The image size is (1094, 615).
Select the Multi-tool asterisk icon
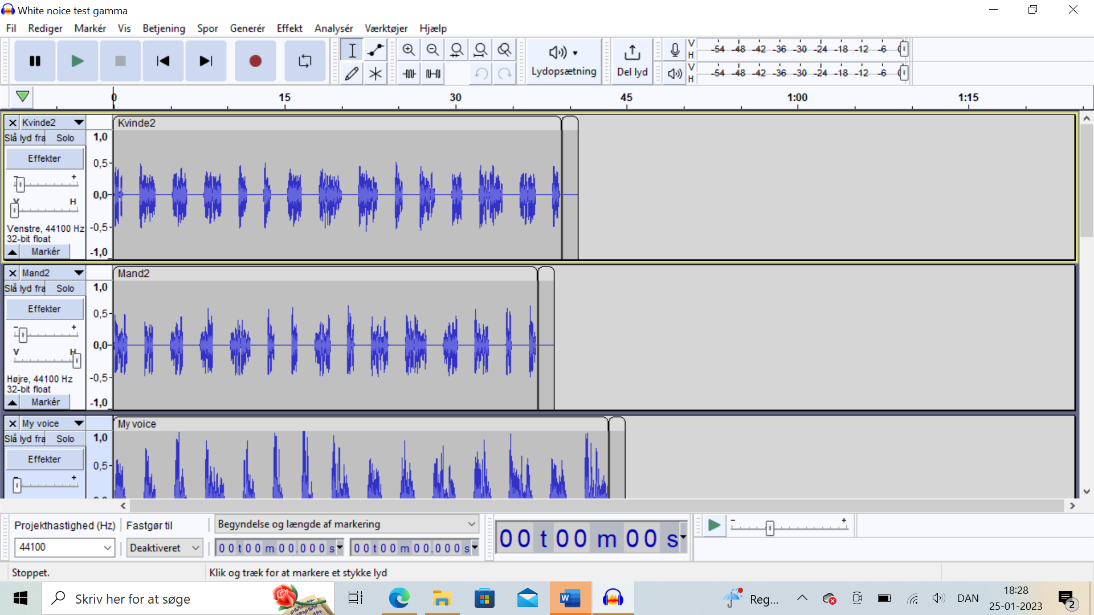click(375, 73)
